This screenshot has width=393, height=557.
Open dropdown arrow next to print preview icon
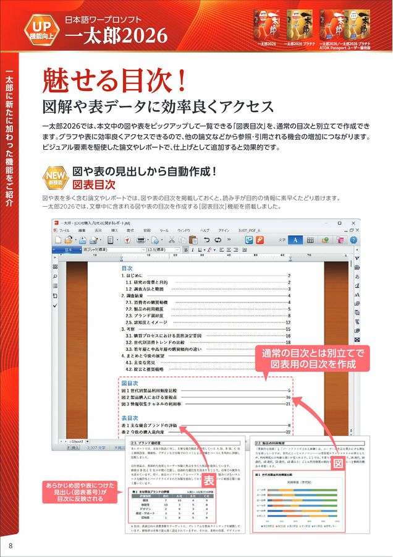point(162,240)
